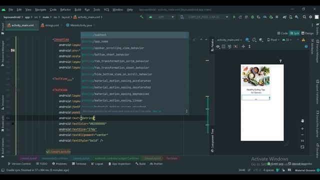Image resolution: width=320 pixels, height=180 pixels.
Task: Open the Pixel device dropdown for preview
Action: pyautogui.click(x=273, y=40)
